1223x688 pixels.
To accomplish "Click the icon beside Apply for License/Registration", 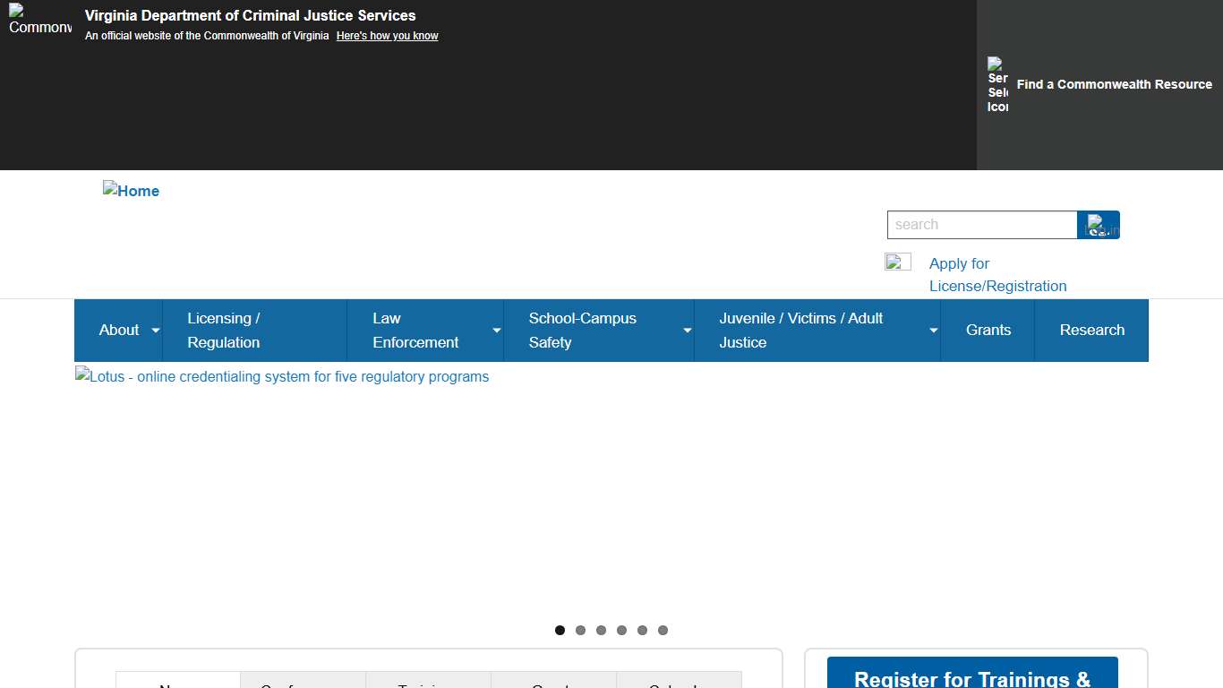I will (x=897, y=262).
